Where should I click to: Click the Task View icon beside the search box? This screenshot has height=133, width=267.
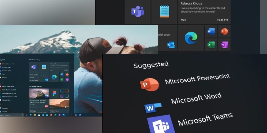point(26,115)
